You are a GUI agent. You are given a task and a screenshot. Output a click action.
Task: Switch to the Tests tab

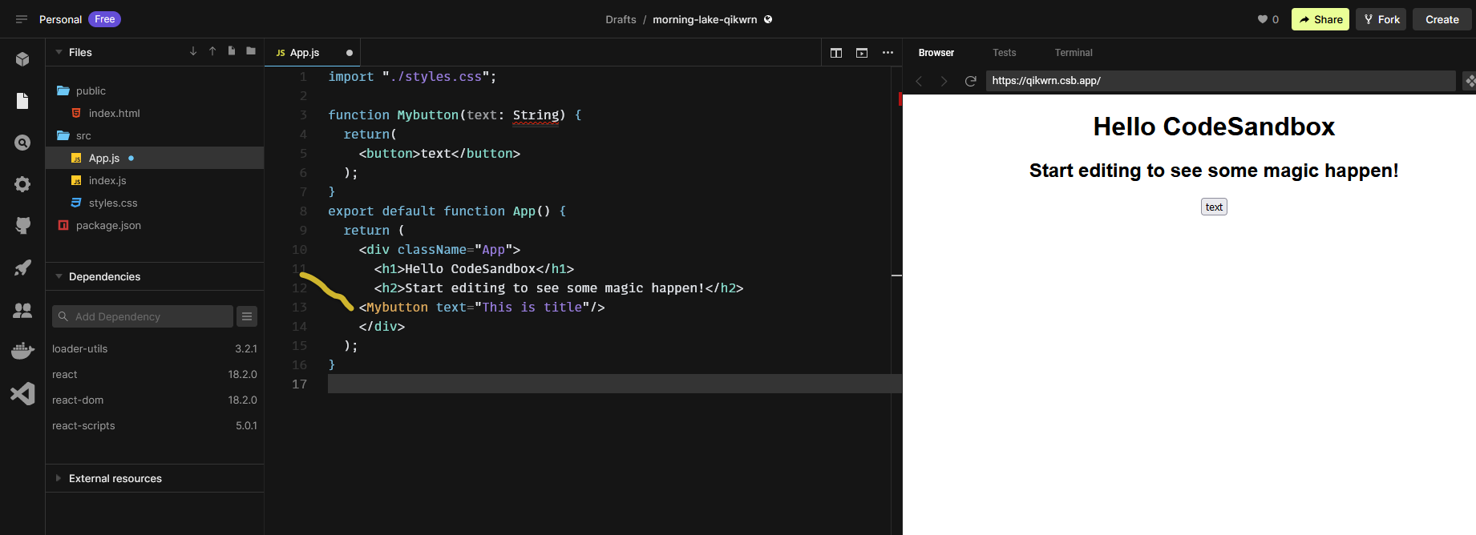(1004, 53)
